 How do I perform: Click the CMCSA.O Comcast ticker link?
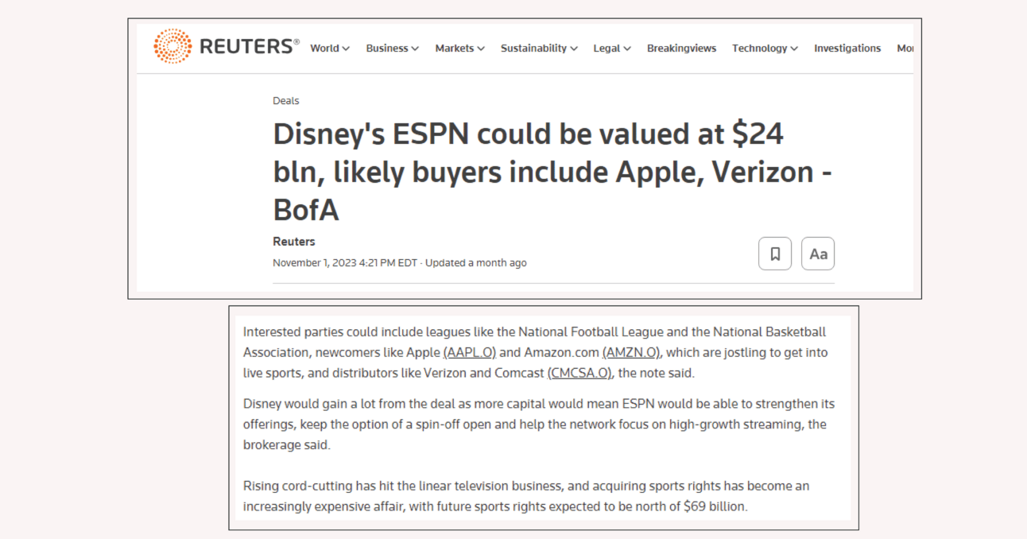coord(579,373)
